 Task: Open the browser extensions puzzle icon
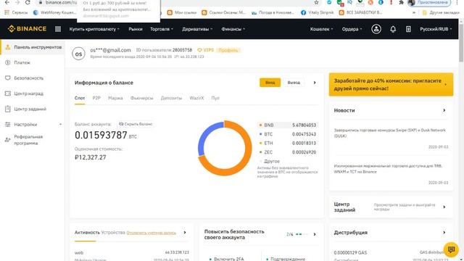pyautogui.click(x=401, y=2)
